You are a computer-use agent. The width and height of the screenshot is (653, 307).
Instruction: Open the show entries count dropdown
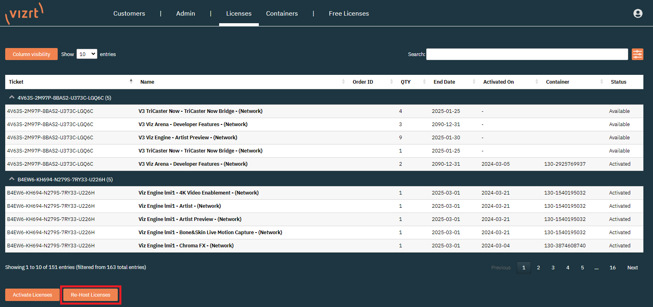[87, 54]
